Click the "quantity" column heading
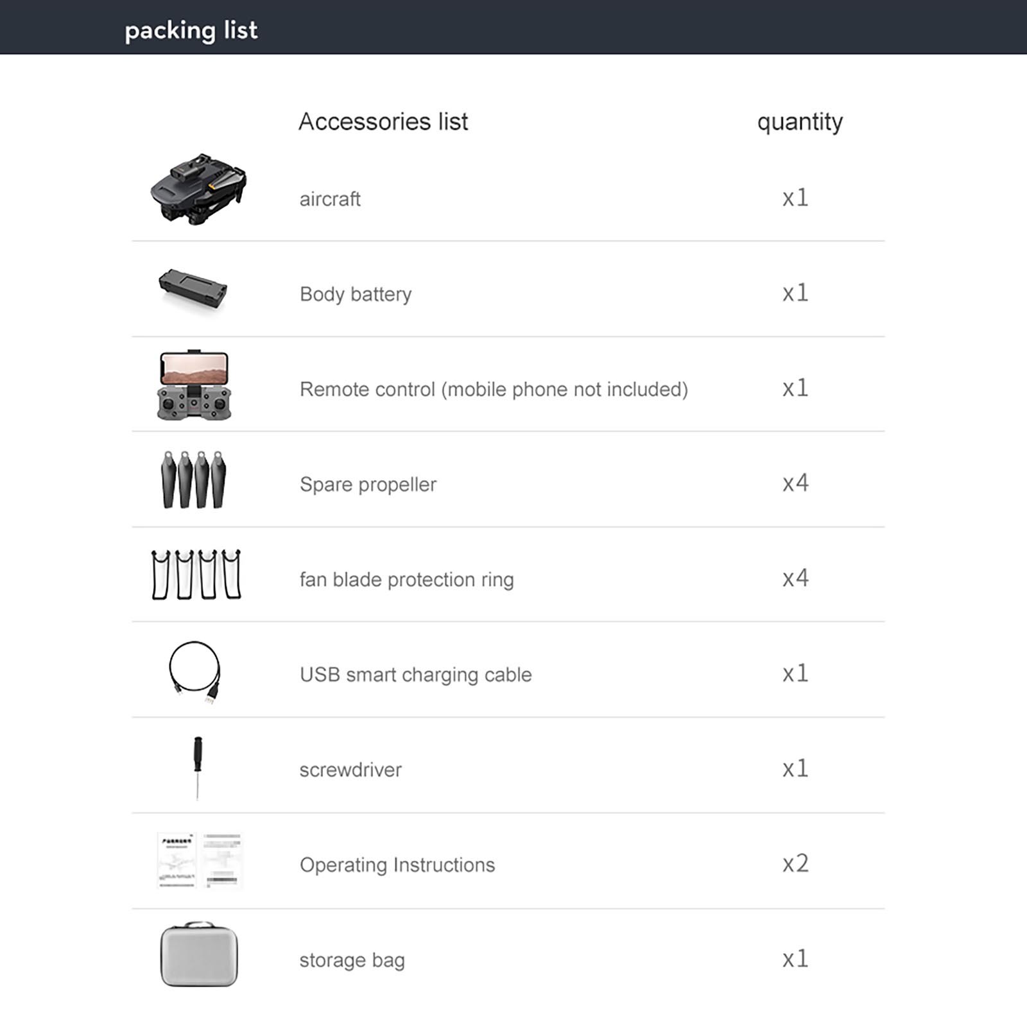 tap(800, 122)
